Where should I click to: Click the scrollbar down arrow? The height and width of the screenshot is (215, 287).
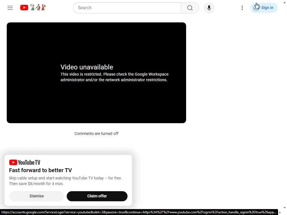point(284,208)
